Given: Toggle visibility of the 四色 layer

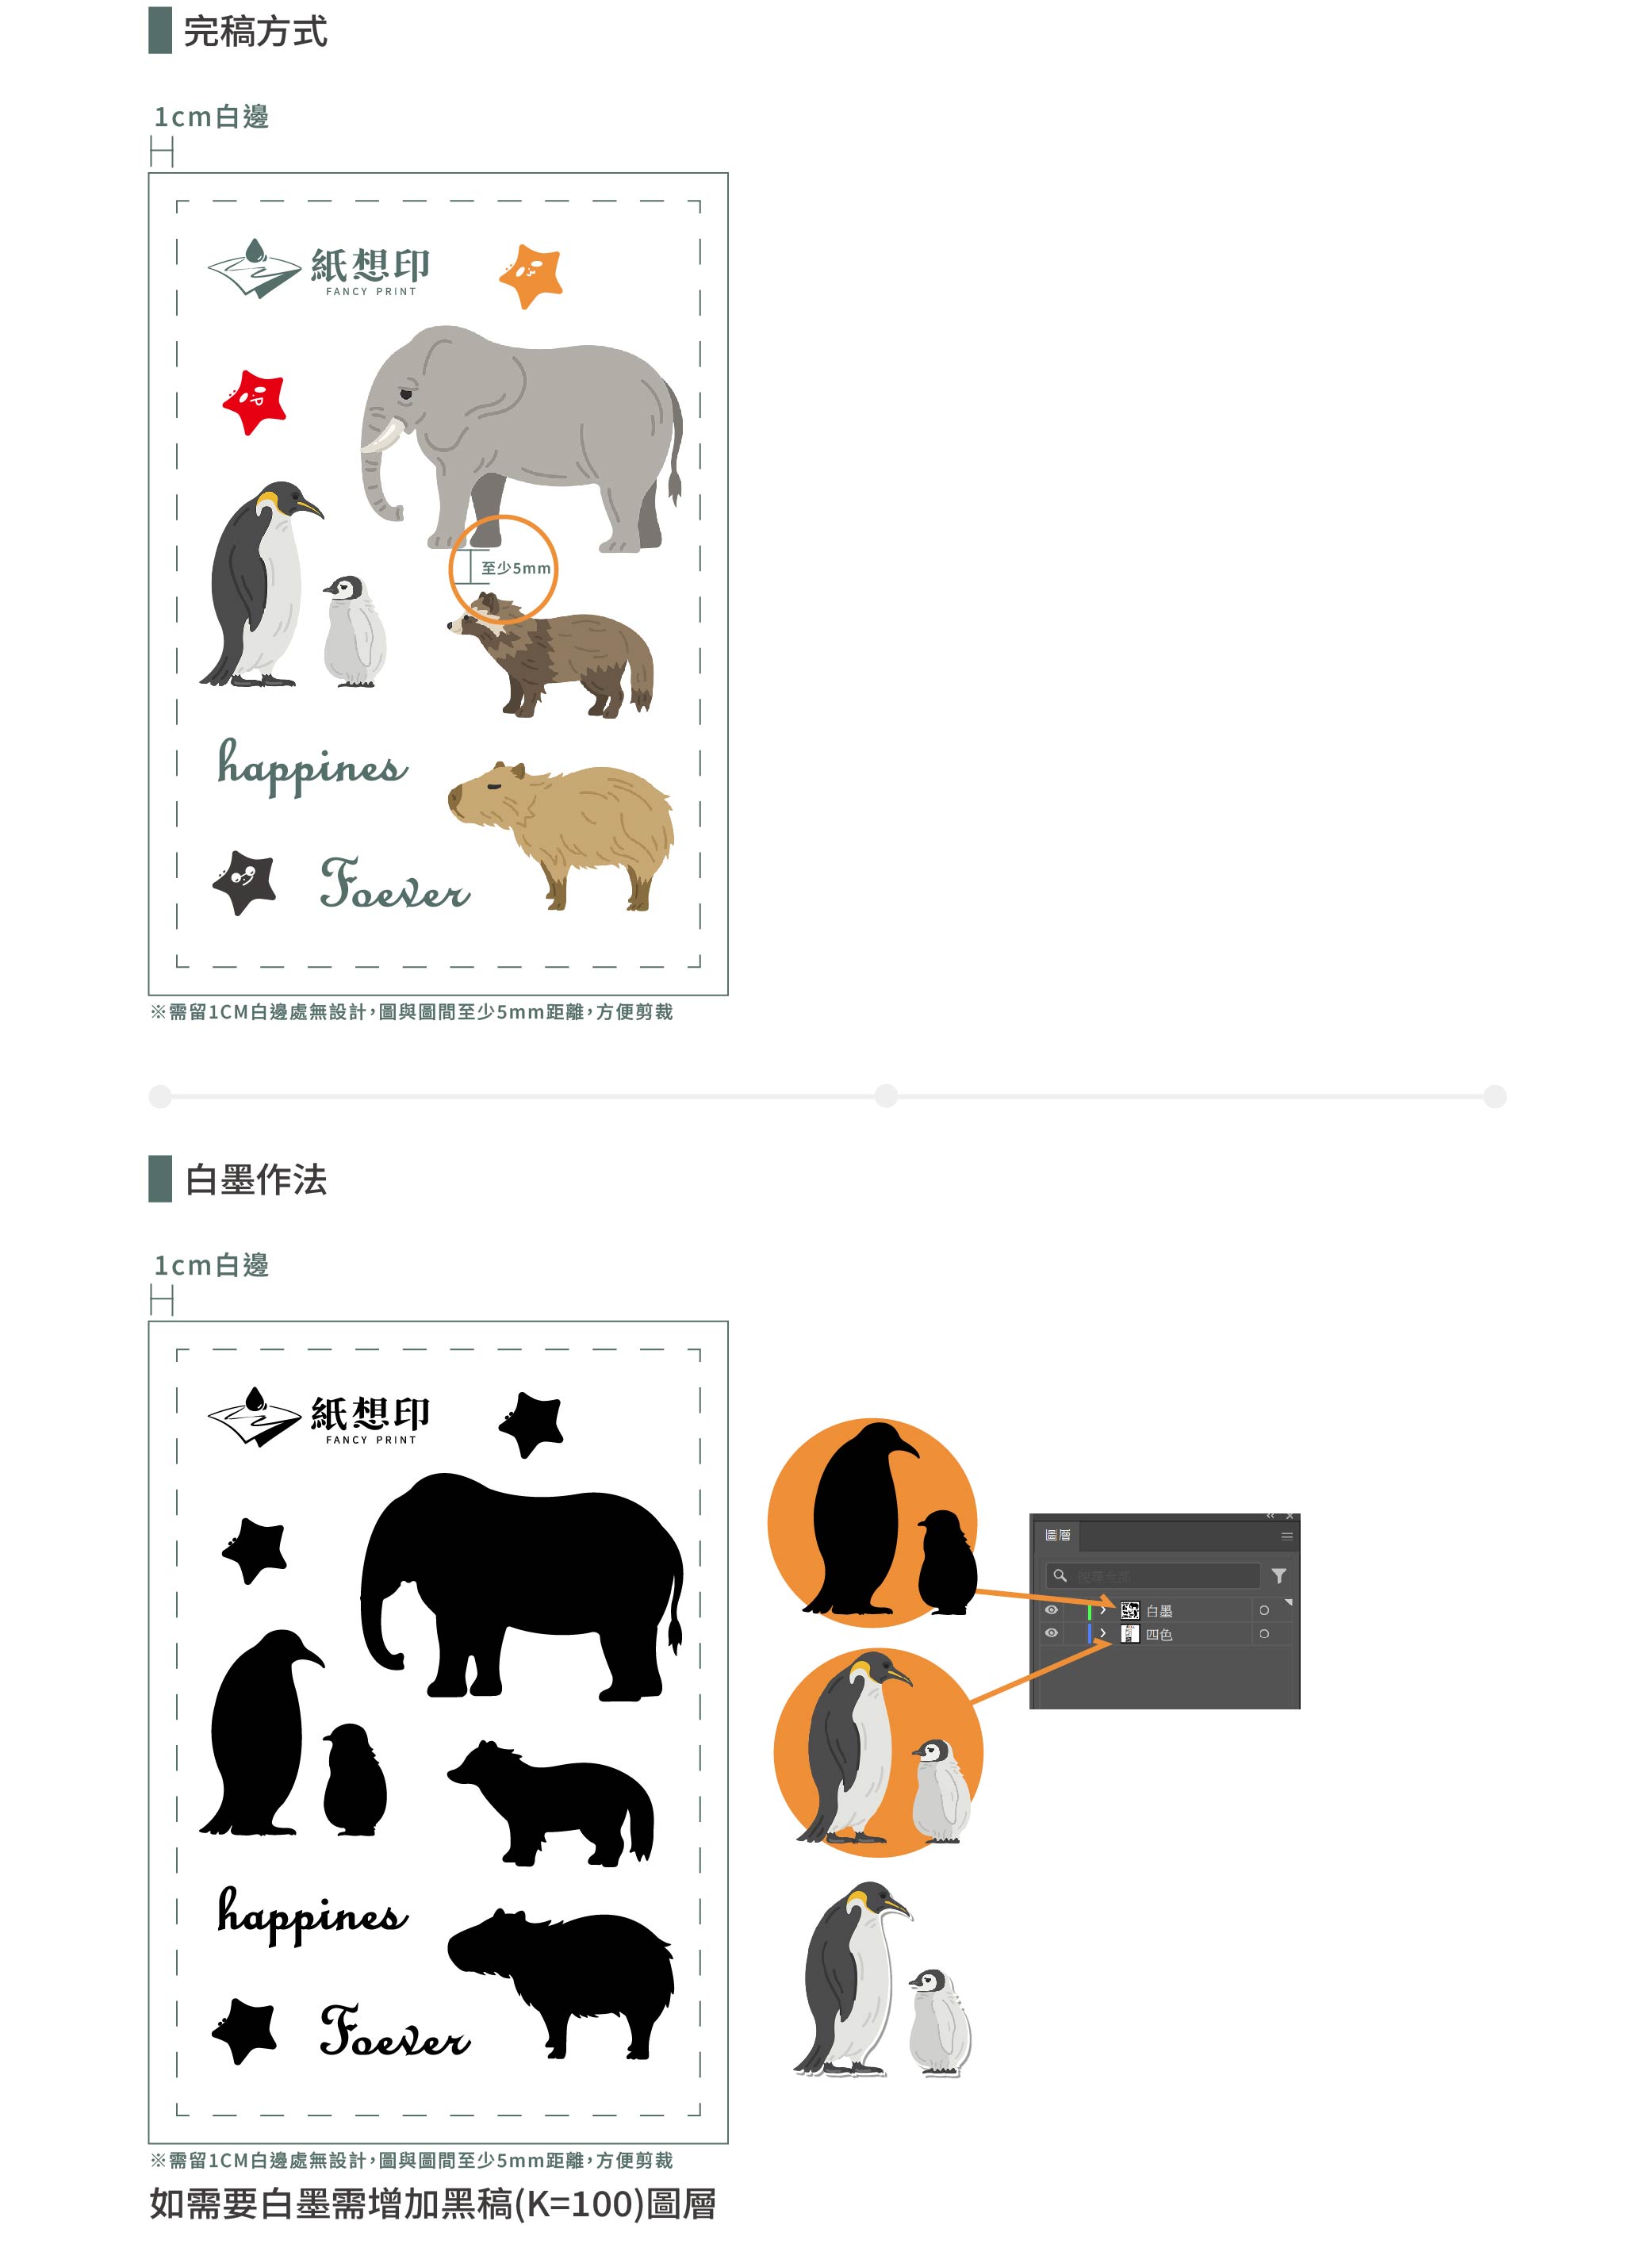Looking at the screenshot, I should (x=1050, y=1633).
